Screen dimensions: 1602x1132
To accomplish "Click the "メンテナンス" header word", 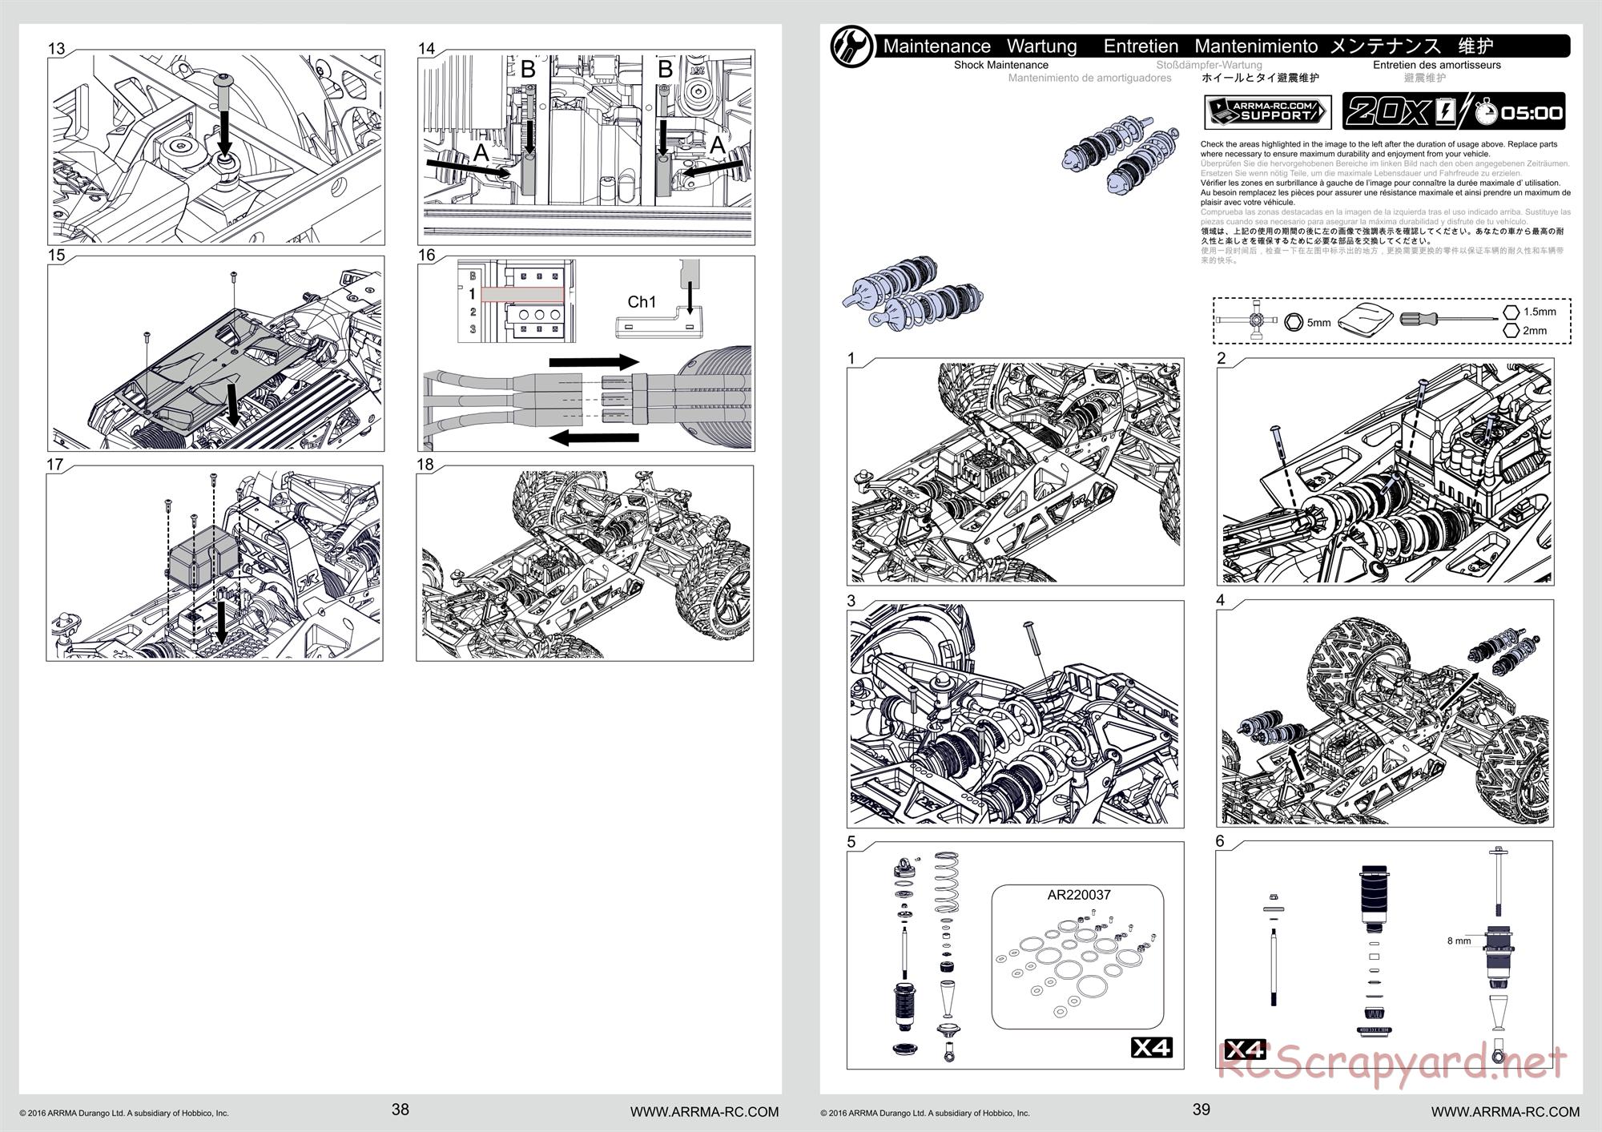I will [1385, 46].
